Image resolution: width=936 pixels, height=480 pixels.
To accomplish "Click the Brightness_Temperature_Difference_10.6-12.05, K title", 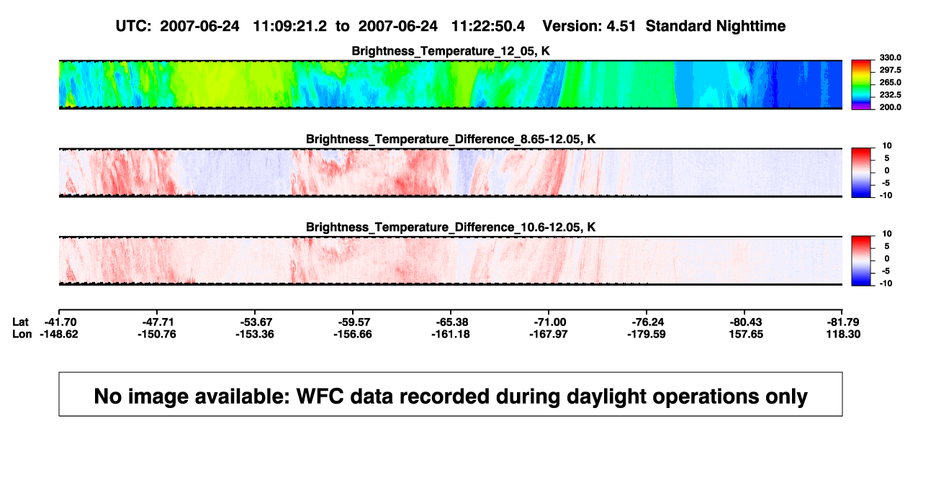I will click(x=451, y=227).
